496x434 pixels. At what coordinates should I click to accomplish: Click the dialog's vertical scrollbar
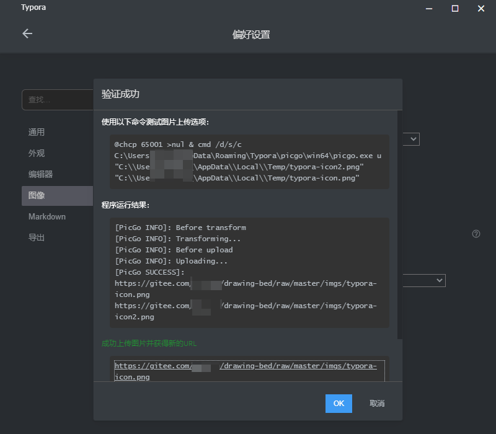point(400,224)
